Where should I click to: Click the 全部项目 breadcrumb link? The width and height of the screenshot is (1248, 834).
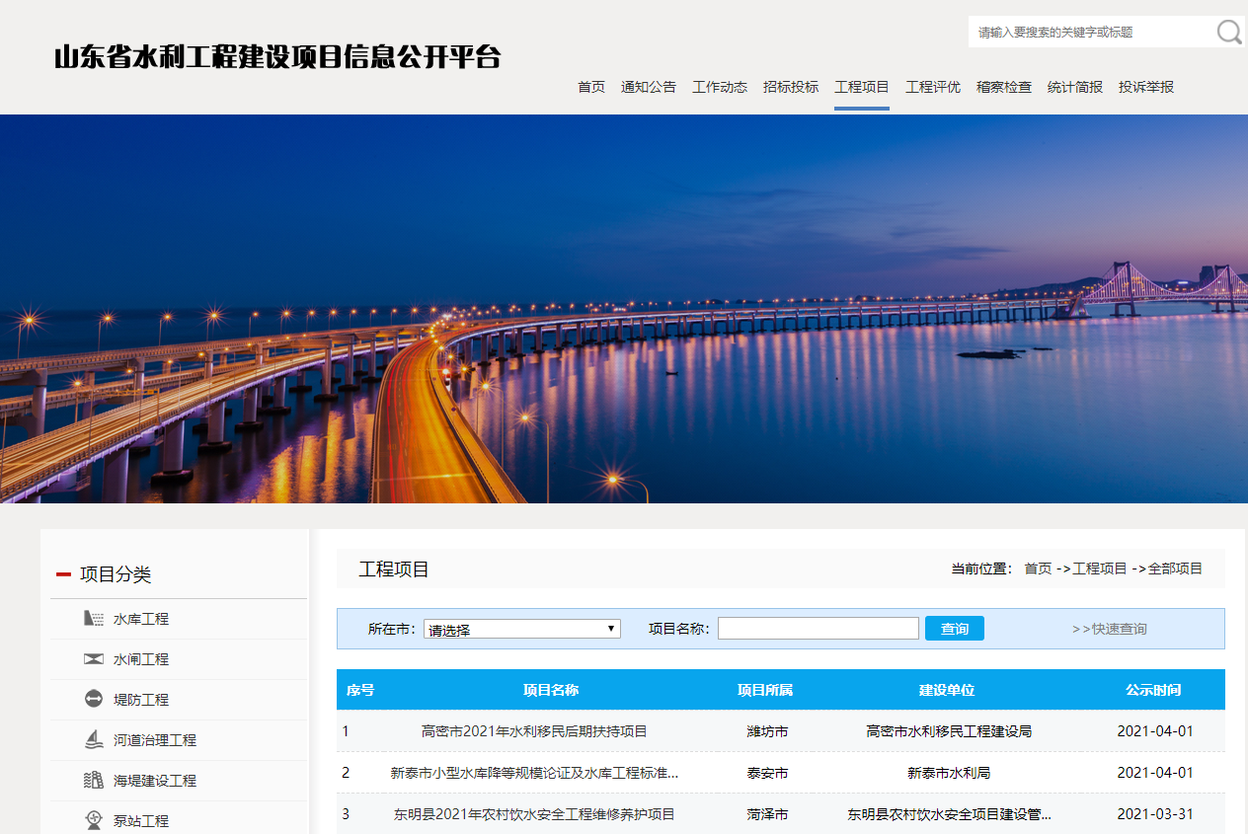1175,569
